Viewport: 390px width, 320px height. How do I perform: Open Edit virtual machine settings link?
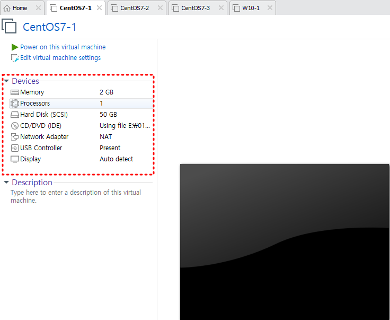[x=60, y=58]
